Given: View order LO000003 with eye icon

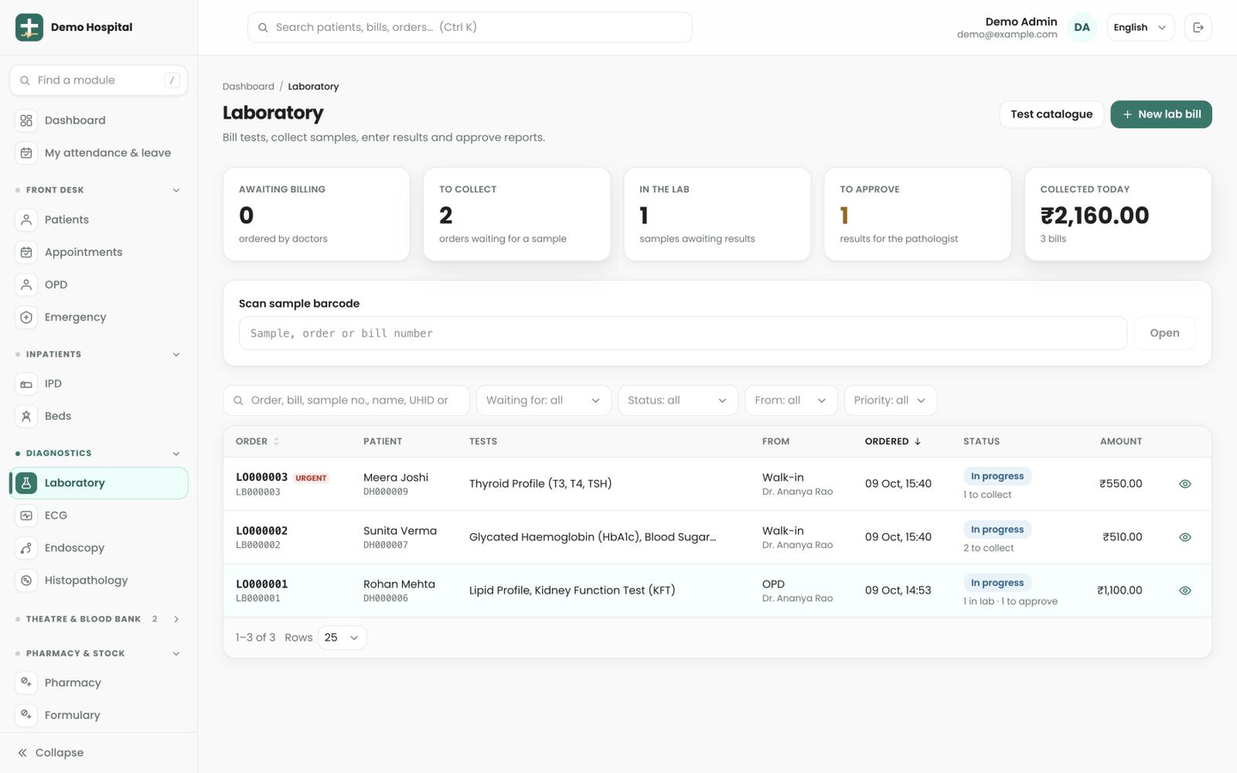Looking at the screenshot, I should 1185,484.
